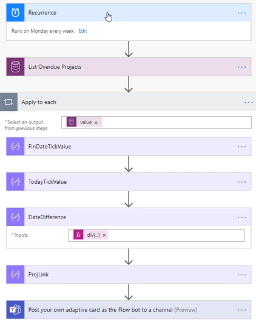Click the Microsoft Teams action icon
The image size is (256, 333).
tap(15, 310)
